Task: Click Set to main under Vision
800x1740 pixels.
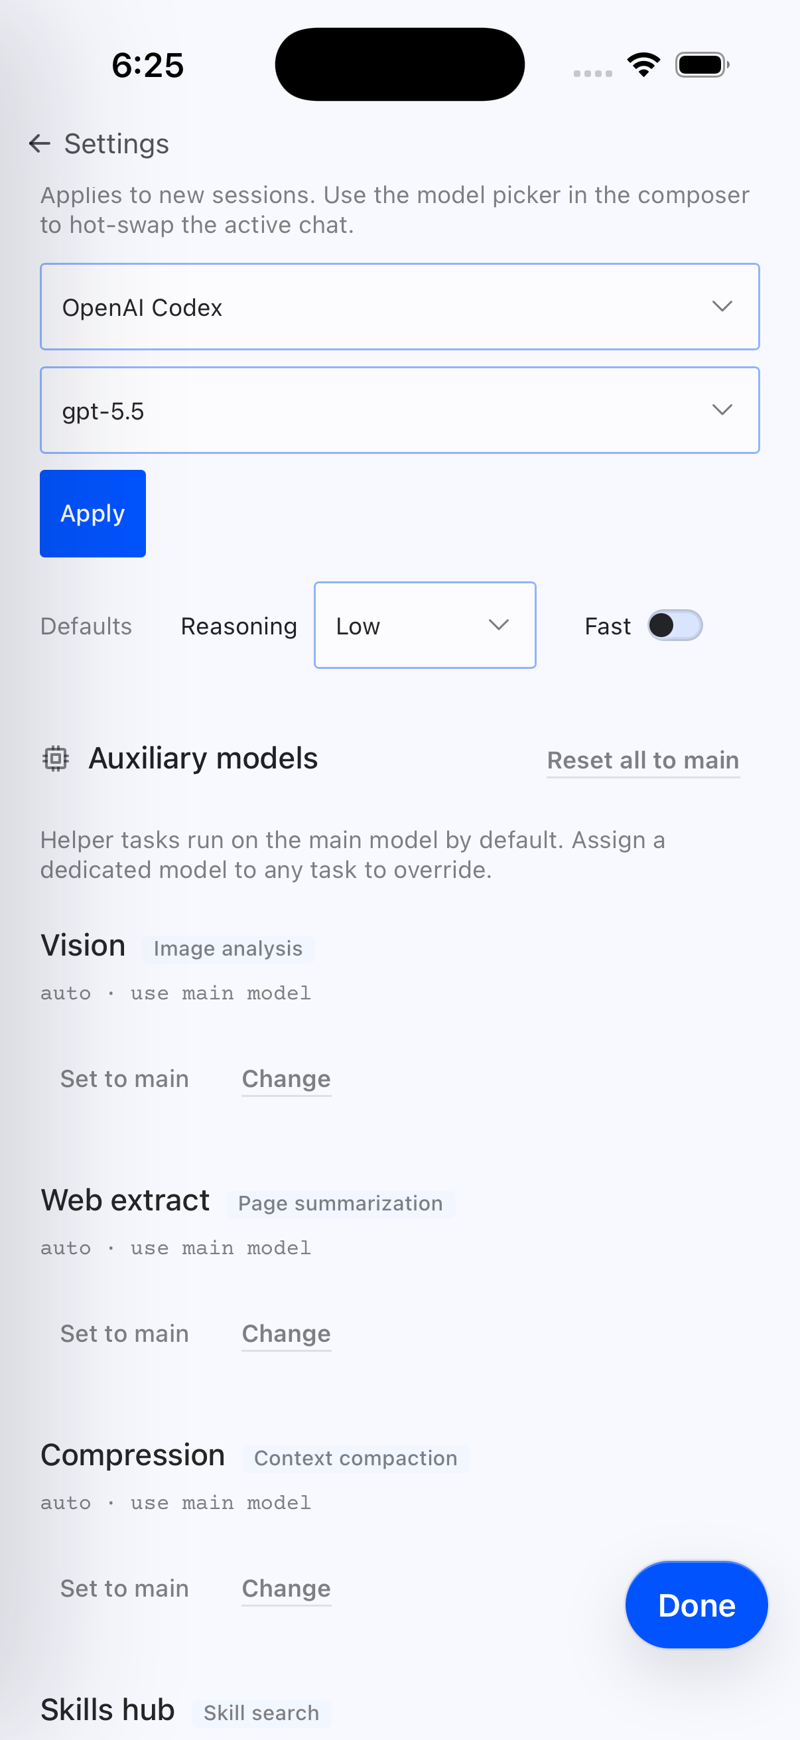Action: (x=125, y=1079)
